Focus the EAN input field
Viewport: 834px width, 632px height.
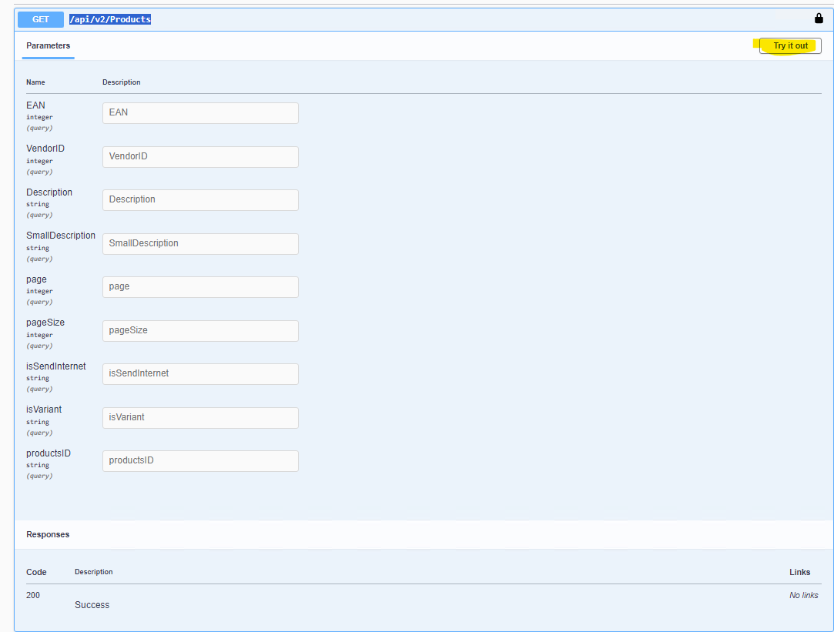point(200,113)
